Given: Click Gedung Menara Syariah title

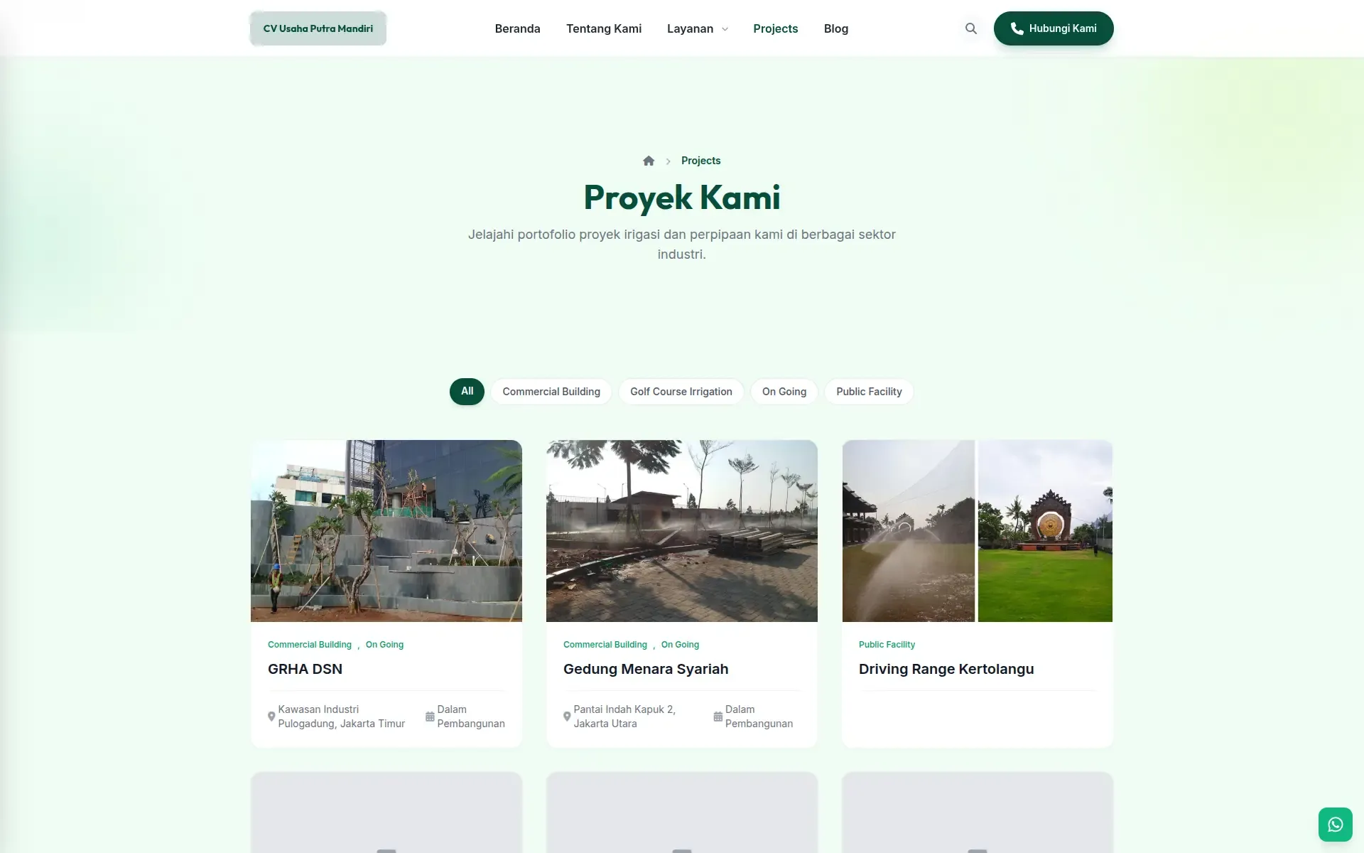Looking at the screenshot, I should (646, 669).
